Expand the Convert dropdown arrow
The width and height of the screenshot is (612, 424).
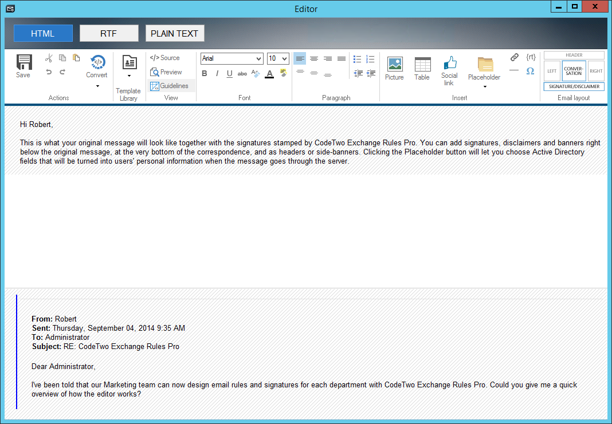(x=97, y=86)
